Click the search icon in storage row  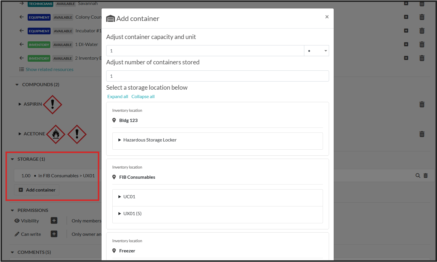click(x=418, y=176)
